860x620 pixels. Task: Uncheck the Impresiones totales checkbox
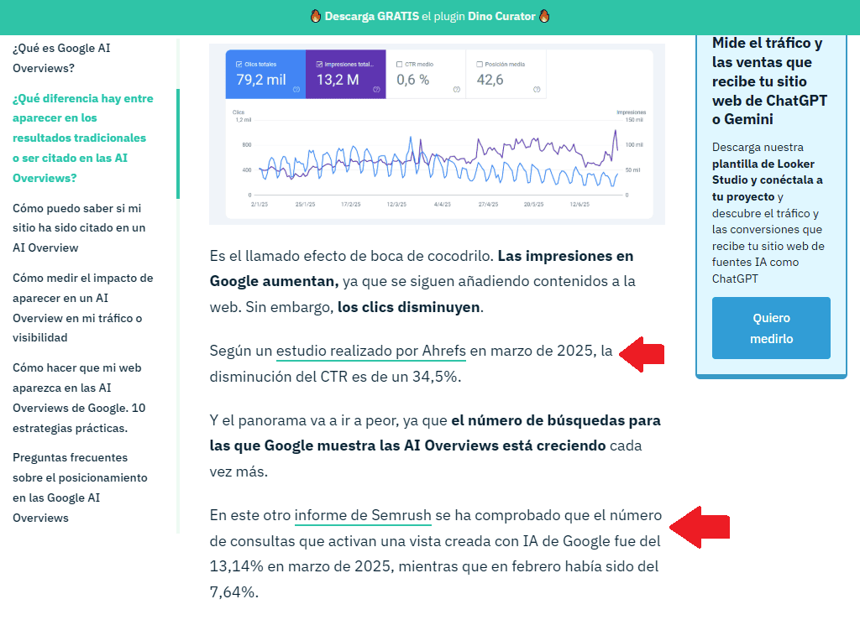click(319, 64)
